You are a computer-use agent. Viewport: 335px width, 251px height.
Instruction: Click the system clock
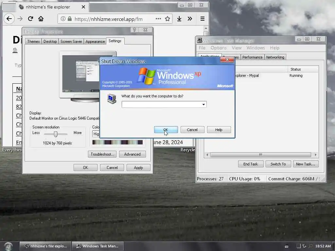tap(323, 246)
